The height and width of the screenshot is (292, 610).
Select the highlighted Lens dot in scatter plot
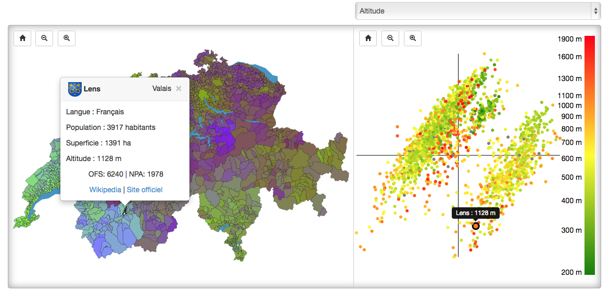(x=476, y=226)
